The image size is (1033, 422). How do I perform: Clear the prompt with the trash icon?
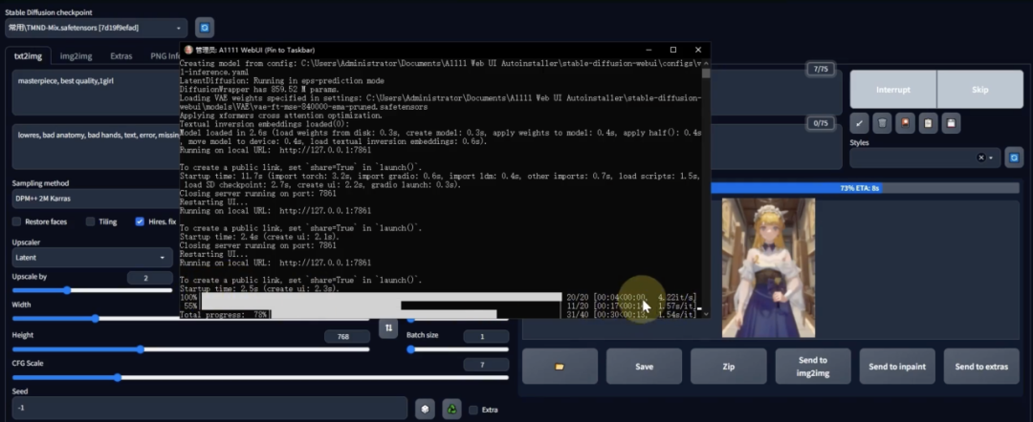click(882, 123)
